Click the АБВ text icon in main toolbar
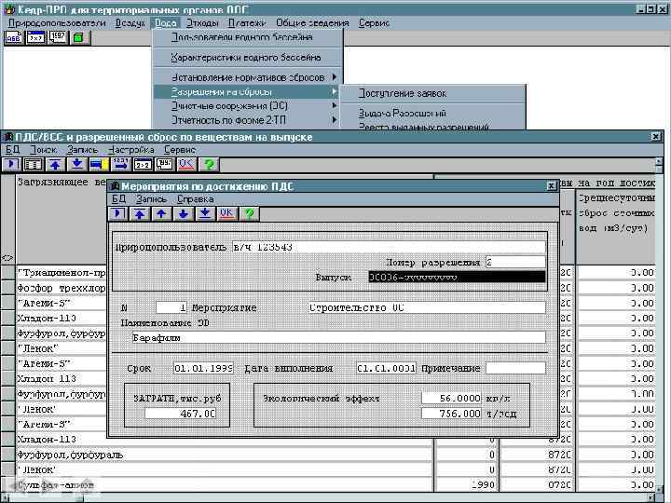 coord(14,38)
